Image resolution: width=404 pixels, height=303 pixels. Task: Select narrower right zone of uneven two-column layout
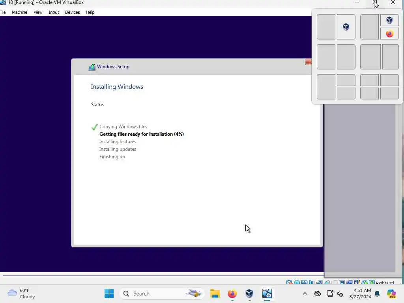[x=390, y=57]
